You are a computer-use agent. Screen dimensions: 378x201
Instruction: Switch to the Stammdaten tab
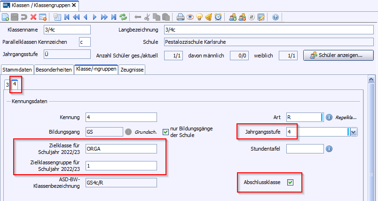(17, 70)
